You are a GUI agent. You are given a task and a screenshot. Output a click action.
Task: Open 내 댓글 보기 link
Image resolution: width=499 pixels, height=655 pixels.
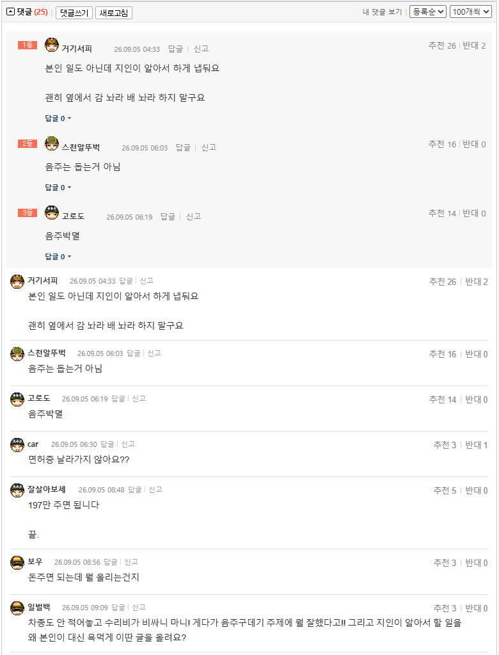click(382, 12)
